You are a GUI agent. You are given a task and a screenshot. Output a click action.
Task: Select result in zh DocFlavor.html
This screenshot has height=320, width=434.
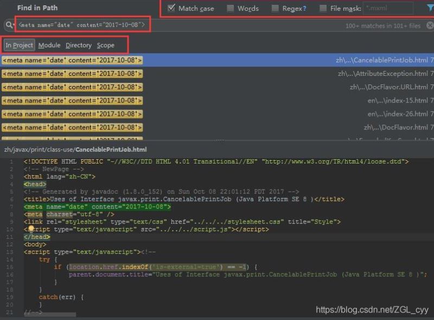[217, 127]
